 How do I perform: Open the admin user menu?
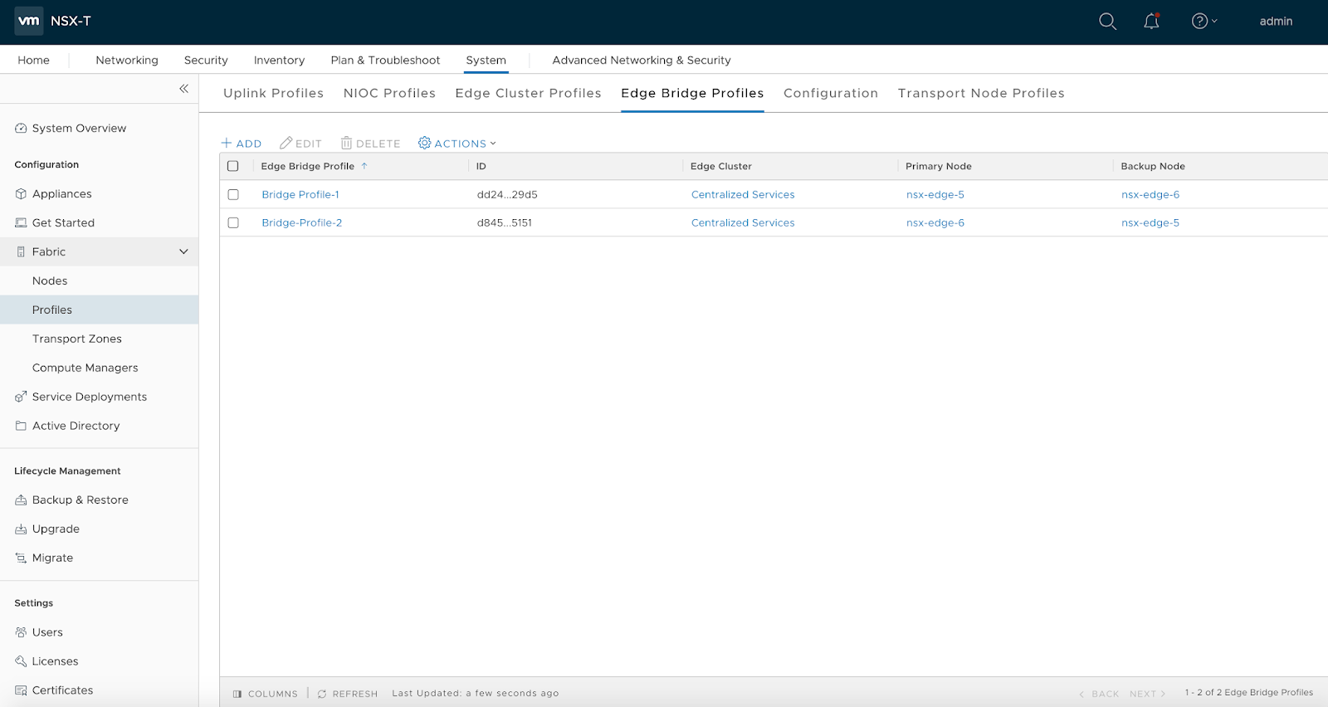[1275, 22]
